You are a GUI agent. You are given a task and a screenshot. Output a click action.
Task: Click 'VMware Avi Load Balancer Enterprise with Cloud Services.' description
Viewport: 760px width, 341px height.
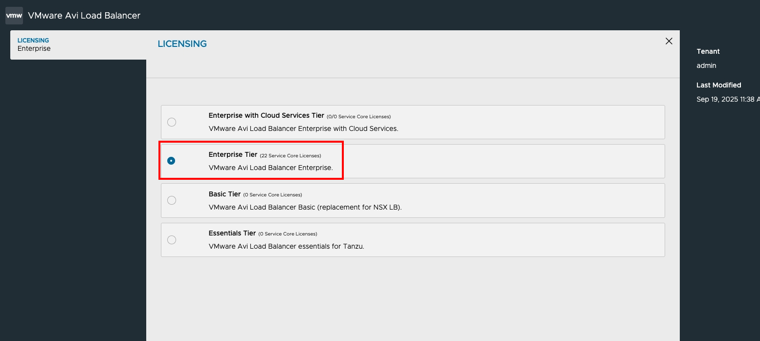pyautogui.click(x=304, y=129)
